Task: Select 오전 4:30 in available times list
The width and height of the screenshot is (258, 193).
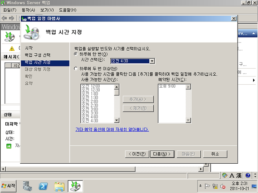Action: click(x=90, y=121)
